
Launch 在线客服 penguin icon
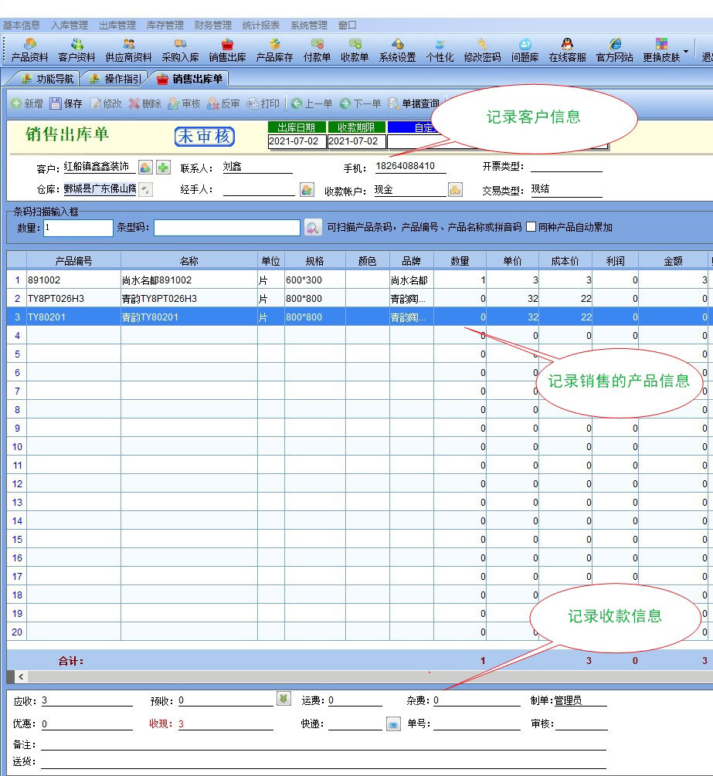567,50
